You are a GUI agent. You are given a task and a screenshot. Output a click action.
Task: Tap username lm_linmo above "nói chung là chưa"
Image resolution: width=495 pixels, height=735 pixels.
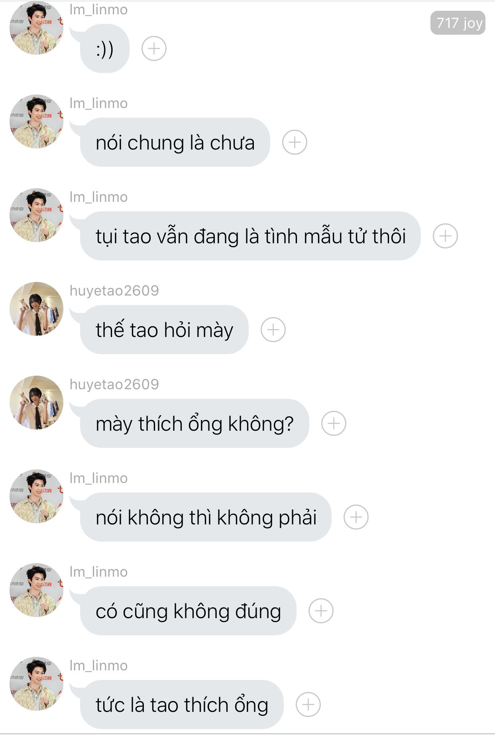point(98,103)
